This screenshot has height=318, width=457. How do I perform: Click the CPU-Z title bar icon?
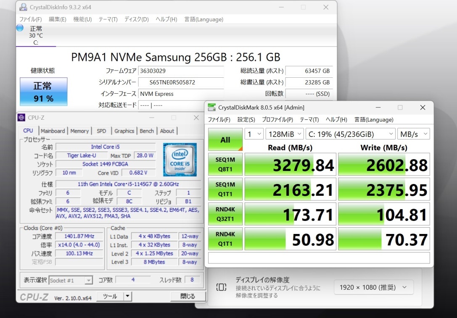(x=21, y=117)
